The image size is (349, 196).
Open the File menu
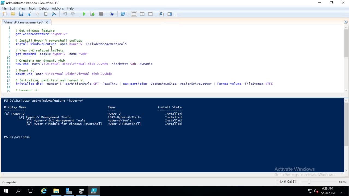point(4,8)
